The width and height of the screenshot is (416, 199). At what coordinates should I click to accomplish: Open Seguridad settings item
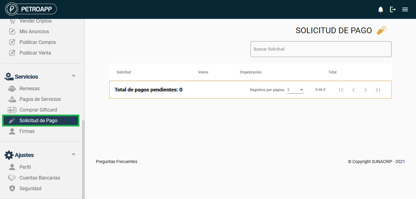(x=31, y=188)
